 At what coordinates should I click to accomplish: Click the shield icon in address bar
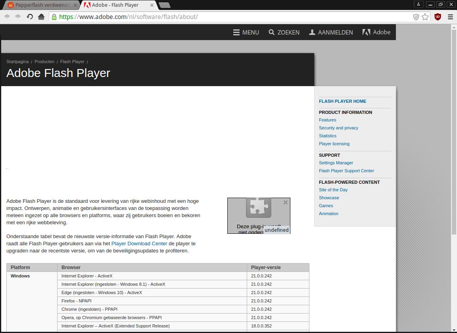point(416,17)
